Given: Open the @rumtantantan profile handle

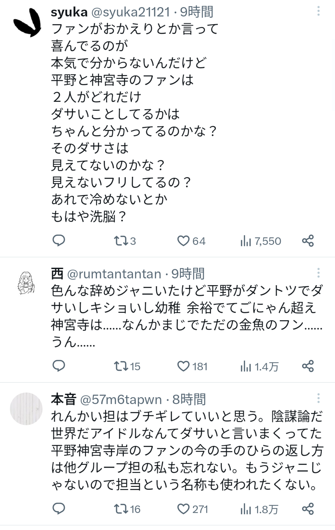Looking at the screenshot, I should click(114, 274).
